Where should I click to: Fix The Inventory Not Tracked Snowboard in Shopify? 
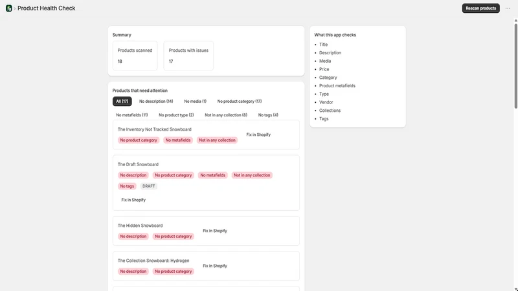[x=258, y=135]
